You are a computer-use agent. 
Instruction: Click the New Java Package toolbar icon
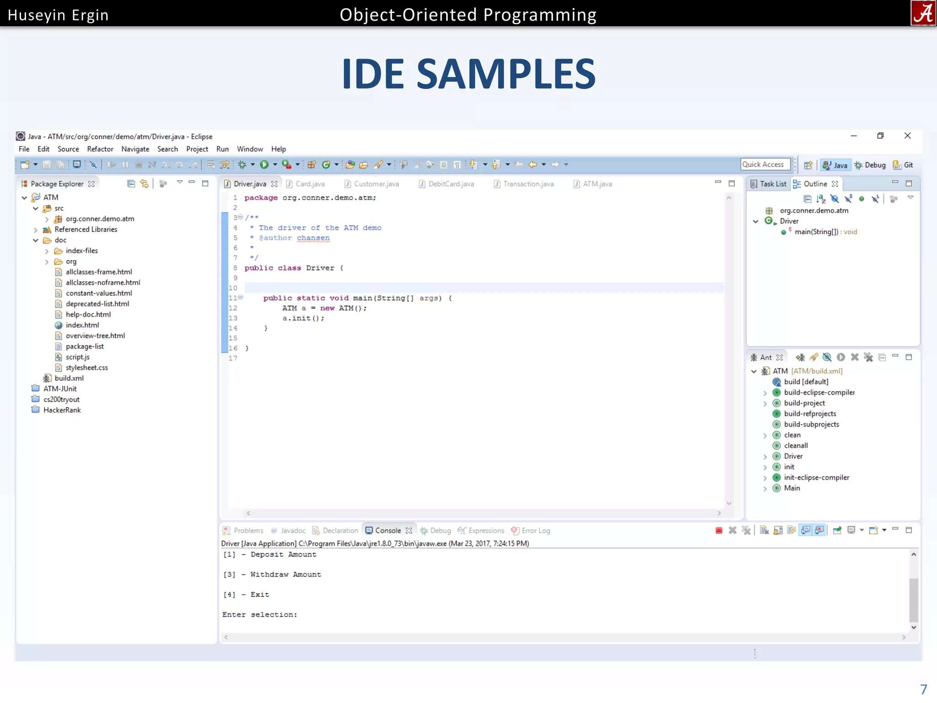(x=312, y=165)
